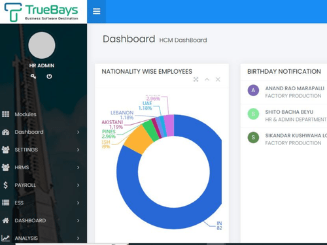Open the PAYROLL menu item

pos(25,185)
